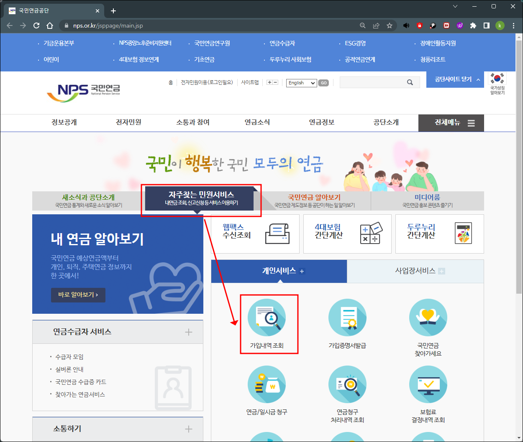
Task: Open the English language selector
Action: click(301, 83)
